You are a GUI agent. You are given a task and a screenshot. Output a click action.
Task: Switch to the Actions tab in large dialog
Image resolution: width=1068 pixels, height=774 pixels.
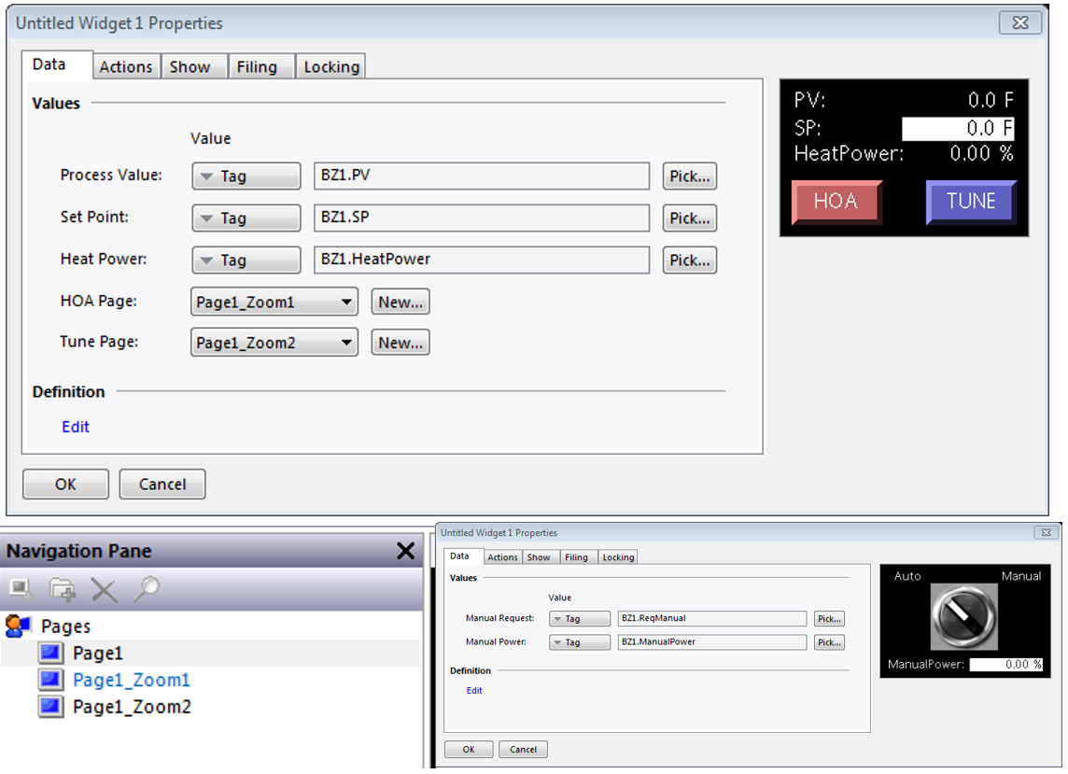127,67
